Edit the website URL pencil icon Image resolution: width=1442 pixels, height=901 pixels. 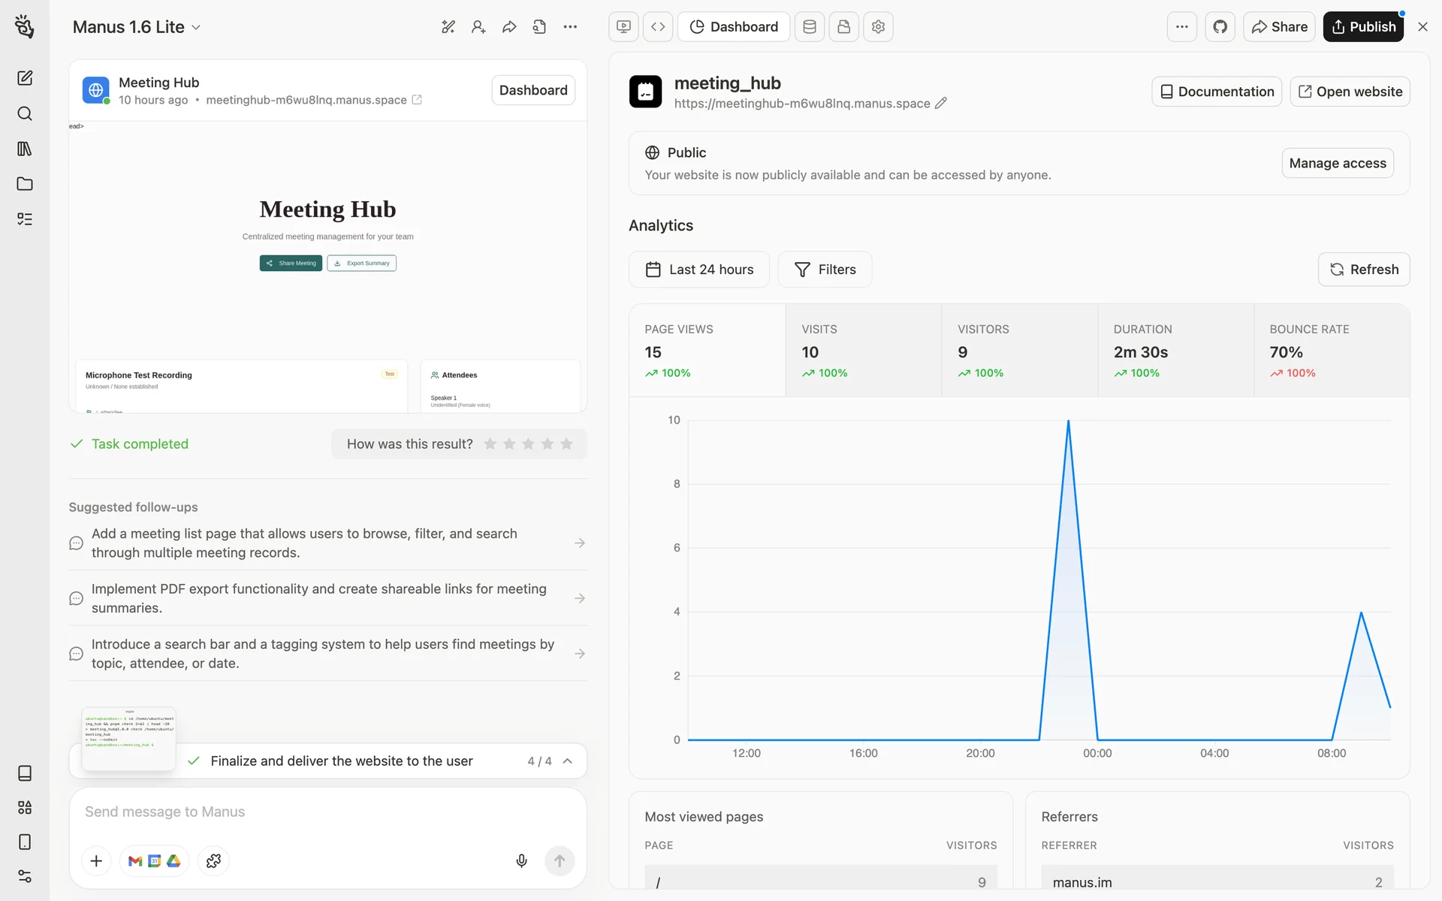tap(941, 104)
